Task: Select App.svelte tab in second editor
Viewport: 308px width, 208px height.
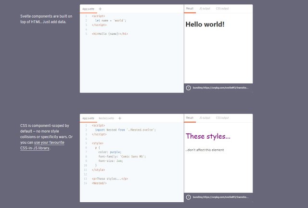Action: [x=89, y=118]
